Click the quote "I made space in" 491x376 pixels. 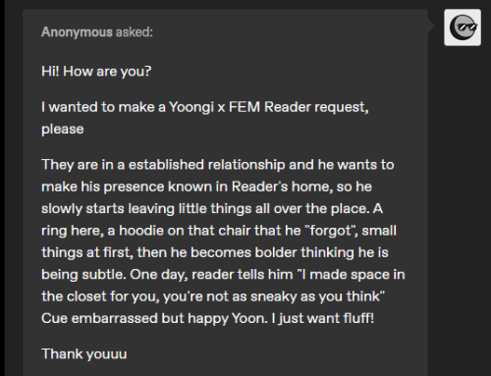351,275
